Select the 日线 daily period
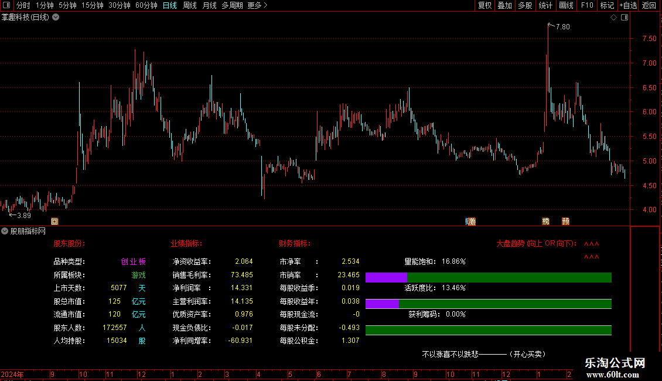Viewport: 662px width, 381px height. pos(170,5)
